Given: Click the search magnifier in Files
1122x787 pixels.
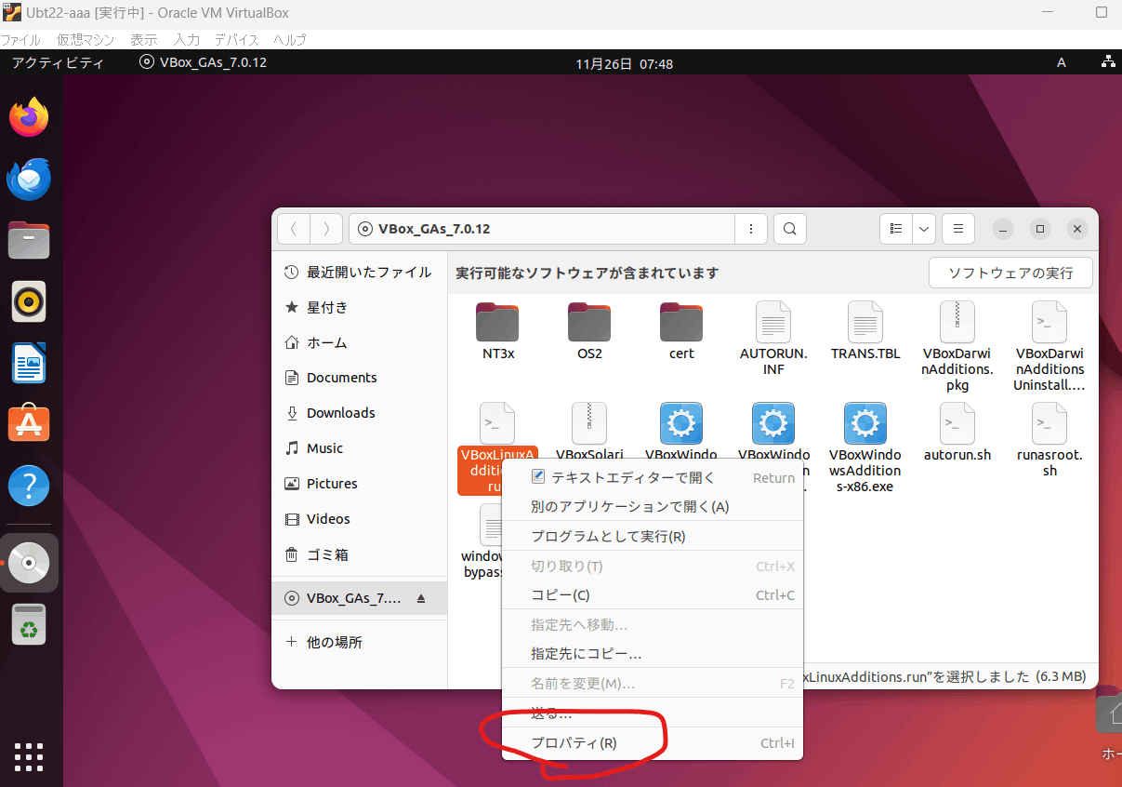Looking at the screenshot, I should click(789, 229).
